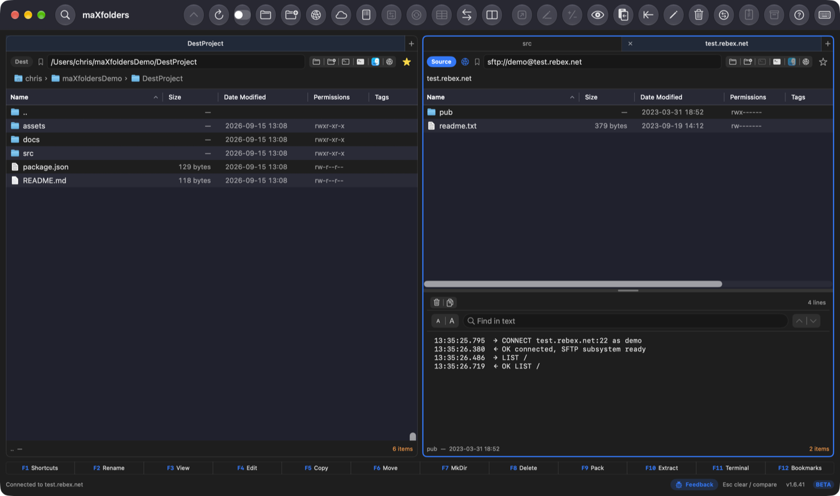840x496 pixels.
Task: Click the eye view icon in toolbar
Action: 597,15
